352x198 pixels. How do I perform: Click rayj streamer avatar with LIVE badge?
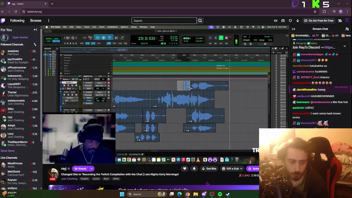pyautogui.click(x=53, y=174)
